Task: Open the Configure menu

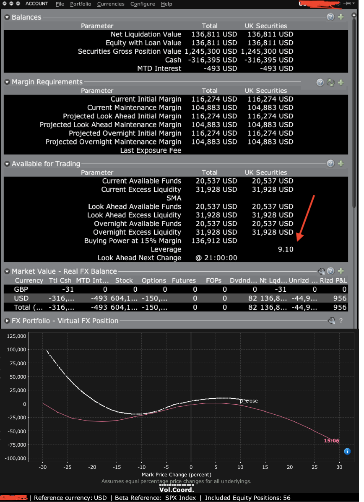Action: [143, 4]
